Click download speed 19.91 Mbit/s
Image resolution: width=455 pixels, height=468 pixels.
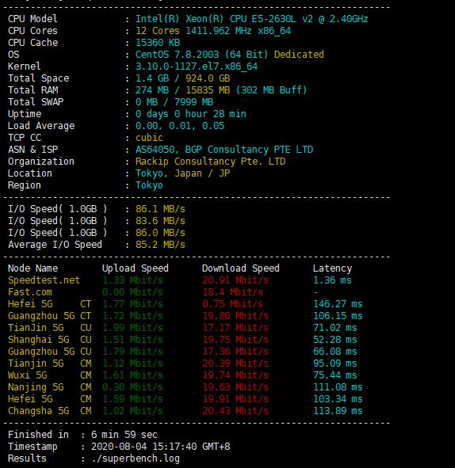tap(235, 399)
